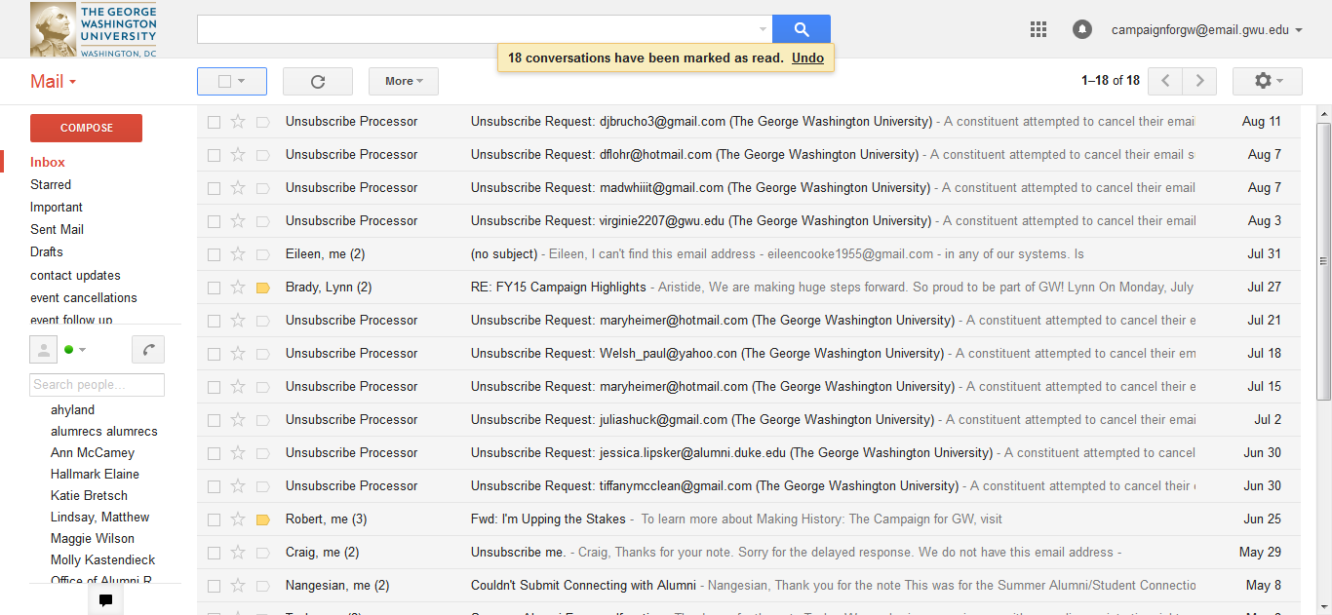Open the campaignforgw@email.gwu.edu account menu
Screen dimensions: 1332x615
pyautogui.click(x=1207, y=30)
